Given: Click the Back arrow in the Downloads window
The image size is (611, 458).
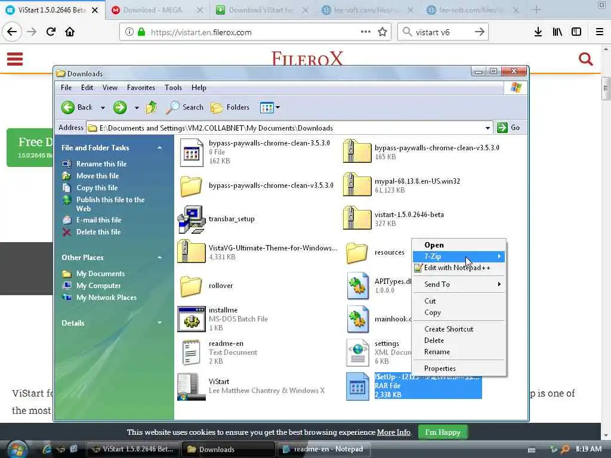Looking at the screenshot, I should point(68,107).
